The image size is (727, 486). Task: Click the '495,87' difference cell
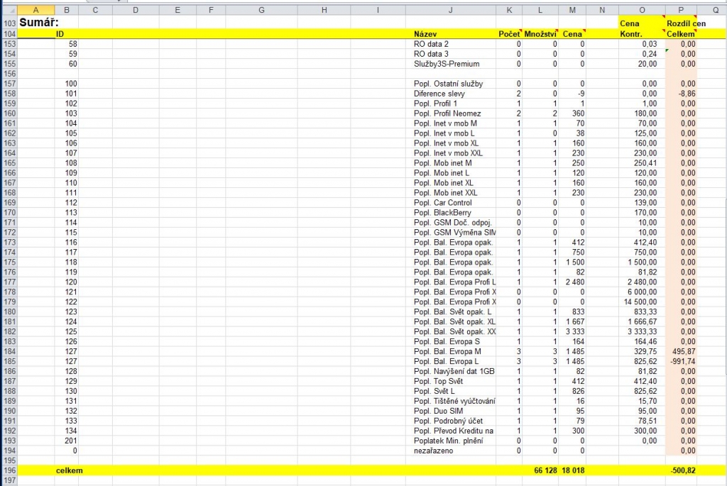click(x=681, y=351)
